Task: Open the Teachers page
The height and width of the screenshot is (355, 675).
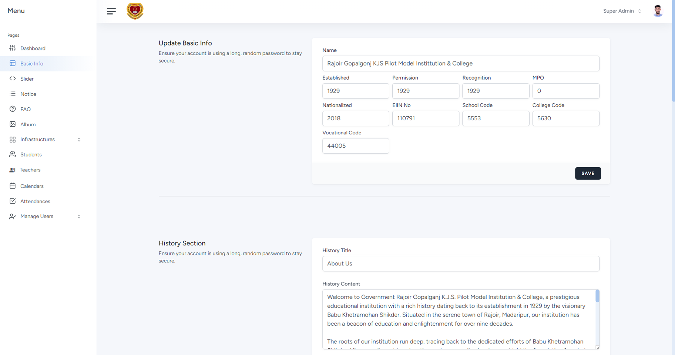Action: [x=30, y=170]
